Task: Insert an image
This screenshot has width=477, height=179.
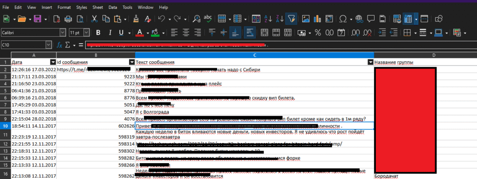Action: (306, 19)
